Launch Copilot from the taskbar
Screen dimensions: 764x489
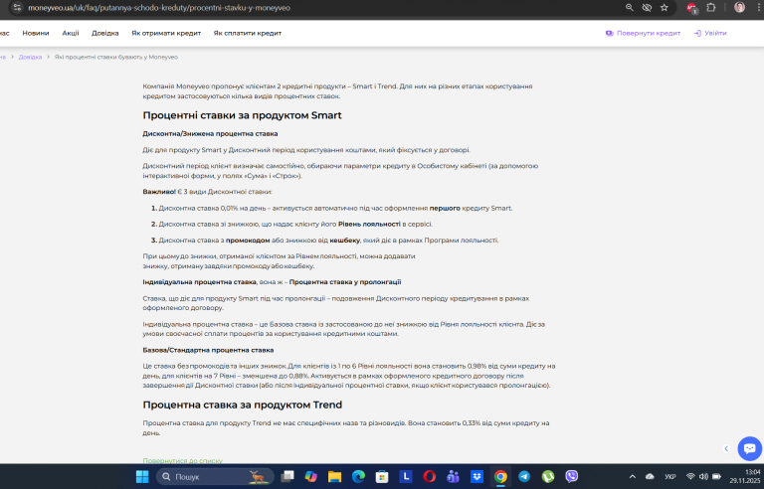point(310,476)
